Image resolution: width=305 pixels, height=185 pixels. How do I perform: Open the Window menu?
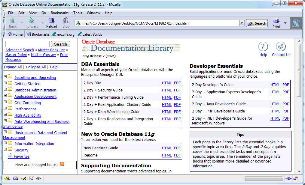click(93, 13)
